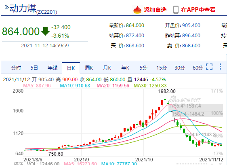The image size is (227, 165).
Task: Click the 2021/10 date axis label
Action: tap(144, 160)
